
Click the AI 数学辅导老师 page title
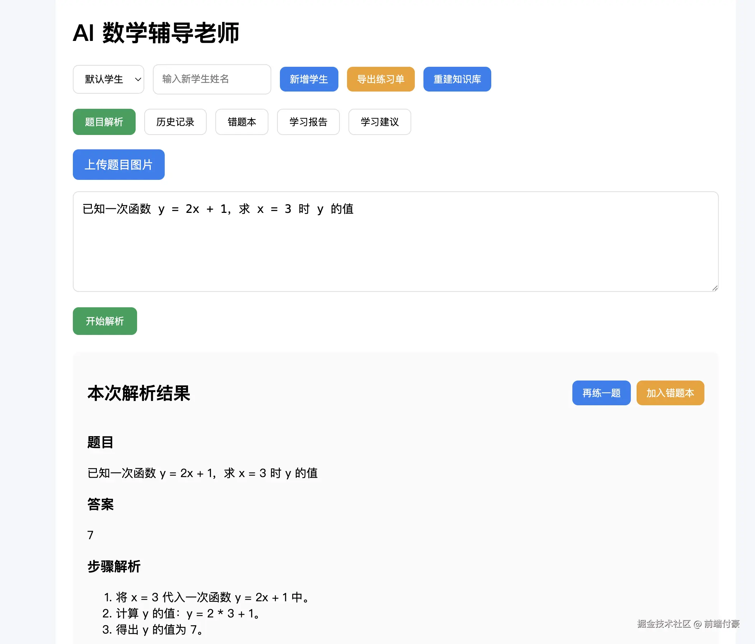[x=156, y=33]
